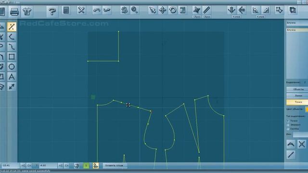Click the arrow-shaped polygon icon in the top toolbar

279,10
